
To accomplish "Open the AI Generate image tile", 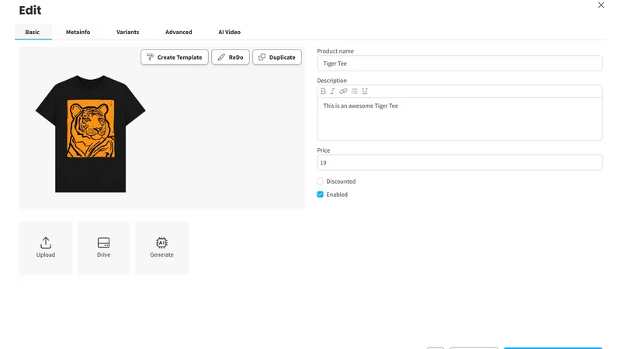I will pyautogui.click(x=161, y=247).
